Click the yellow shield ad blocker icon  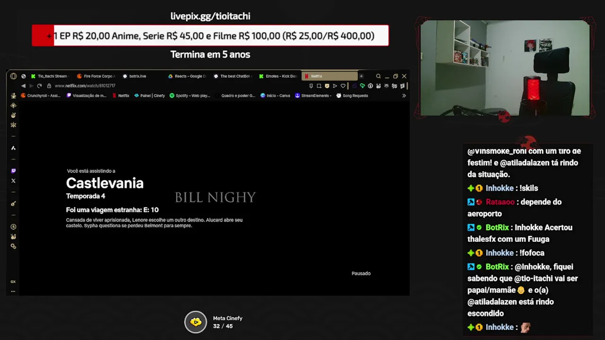point(327,86)
